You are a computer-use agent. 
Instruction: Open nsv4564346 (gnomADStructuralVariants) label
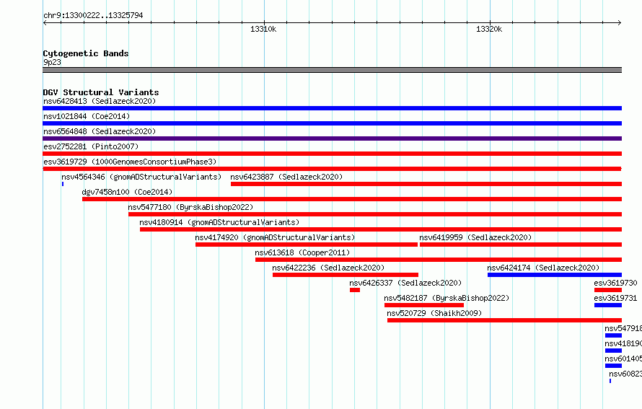coord(141,177)
